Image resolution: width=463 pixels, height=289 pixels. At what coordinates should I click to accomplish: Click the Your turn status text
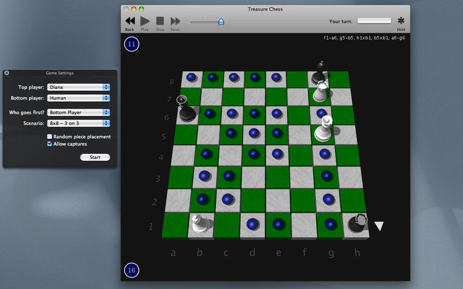coord(341,21)
